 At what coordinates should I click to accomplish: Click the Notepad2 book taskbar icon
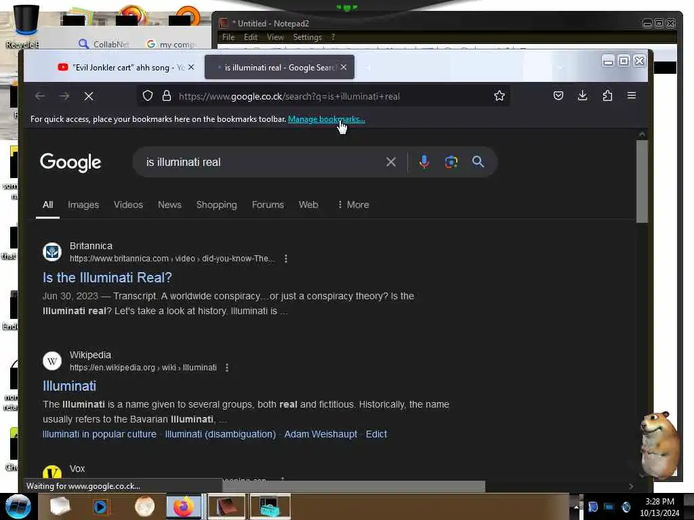click(226, 506)
